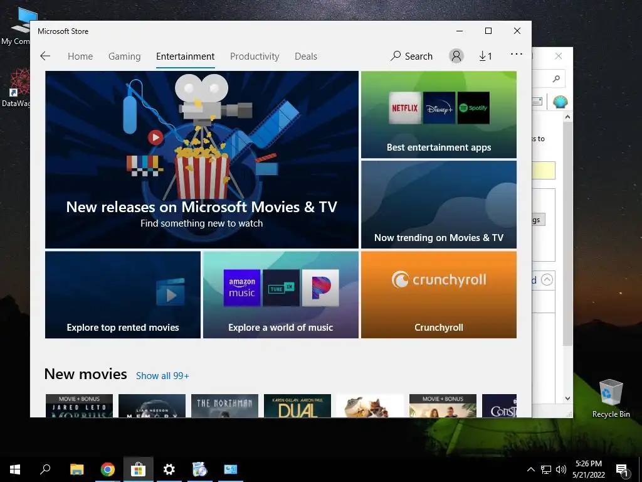Click the Amazon Music icon

[x=242, y=287]
